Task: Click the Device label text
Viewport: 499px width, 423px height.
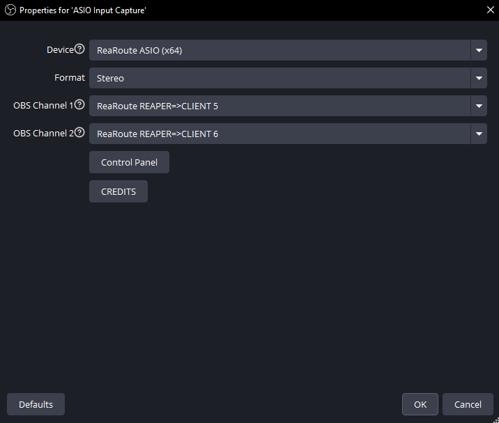Action: 60,50
